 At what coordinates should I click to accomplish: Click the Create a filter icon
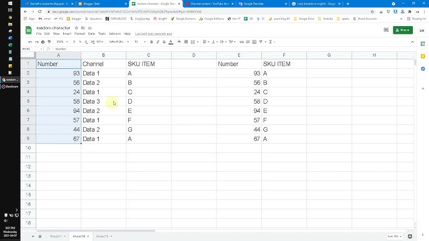[x=261, y=42]
